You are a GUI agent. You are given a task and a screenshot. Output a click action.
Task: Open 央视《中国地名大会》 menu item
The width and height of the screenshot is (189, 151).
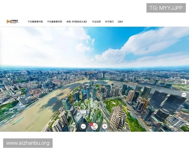77,22
